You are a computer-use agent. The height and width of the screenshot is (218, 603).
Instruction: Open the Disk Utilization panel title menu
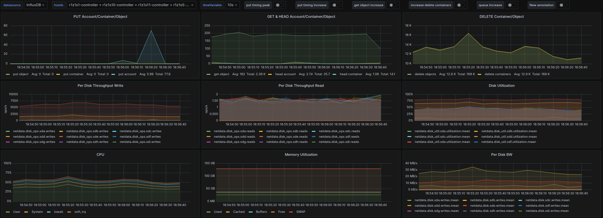coord(502,86)
